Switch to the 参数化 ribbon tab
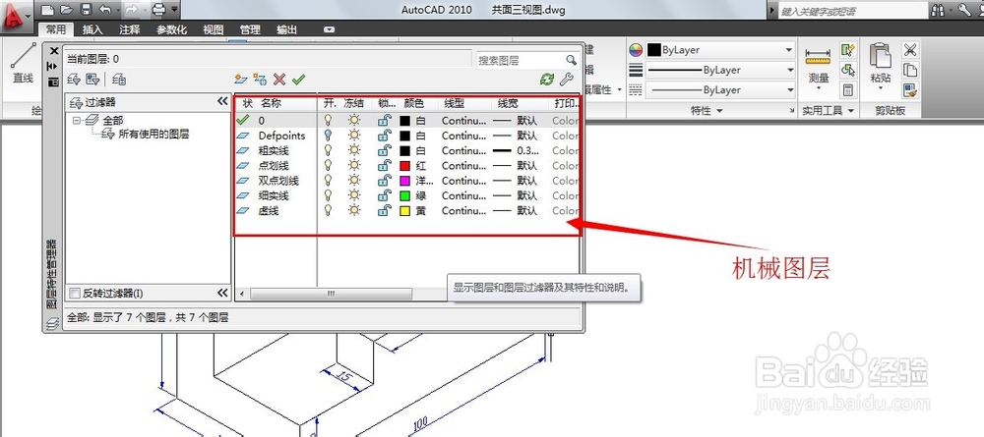 (x=171, y=29)
